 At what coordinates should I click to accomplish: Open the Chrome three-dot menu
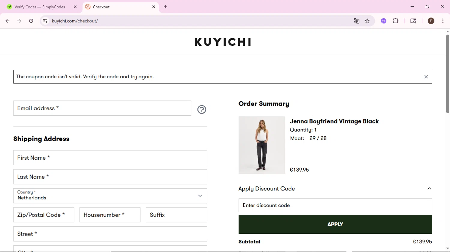tap(443, 21)
